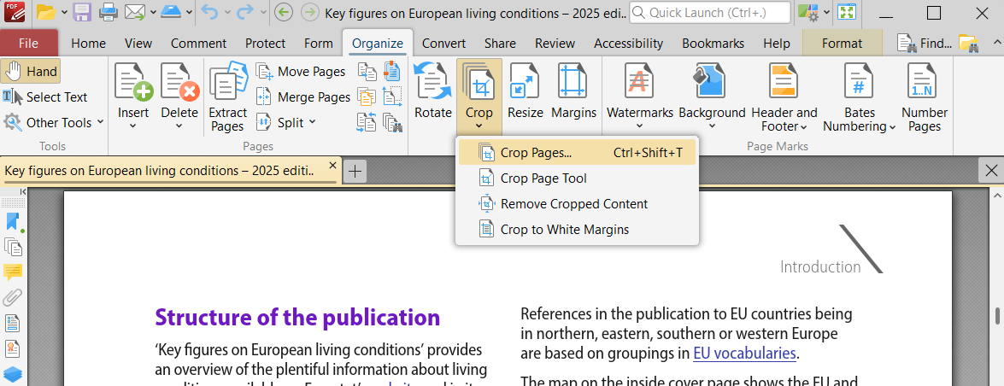Image resolution: width=1004 pixels, height=386 pixels.
Task: Click the Print icon in title bar
Action: (x=109, y=13)
